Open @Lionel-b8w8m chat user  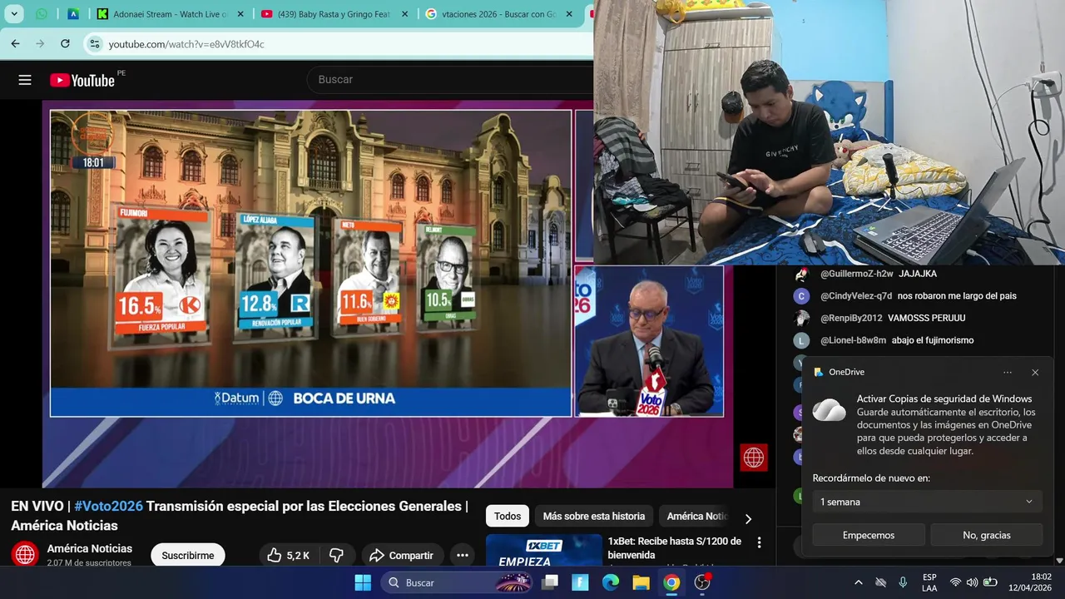click(853, 340)
